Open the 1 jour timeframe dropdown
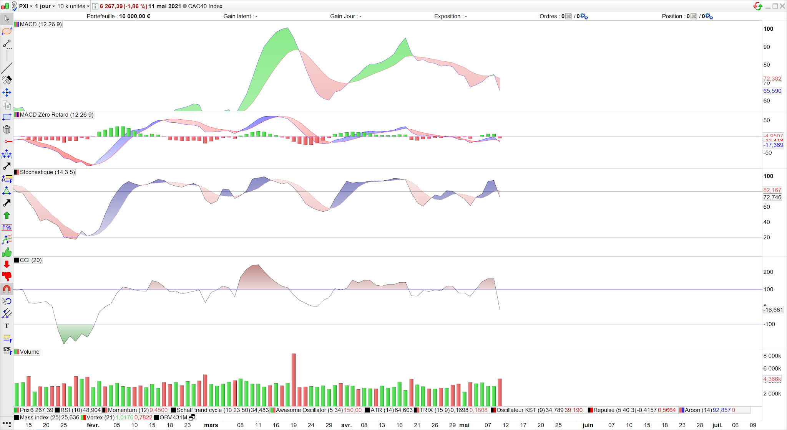Screen dimensions: 787x430 coord(45,6)
